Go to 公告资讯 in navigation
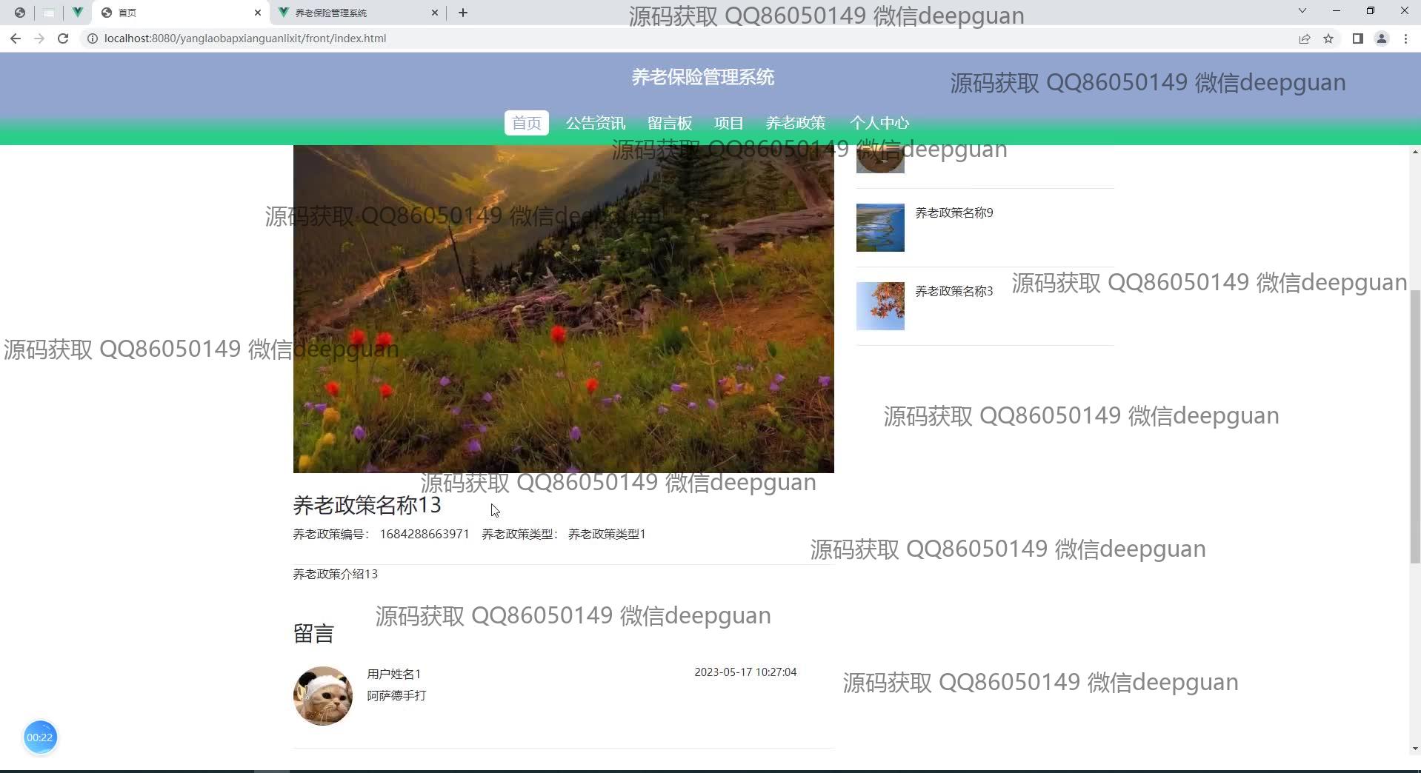The height and width of the screenshot is (773, 1421). (595, 123)
